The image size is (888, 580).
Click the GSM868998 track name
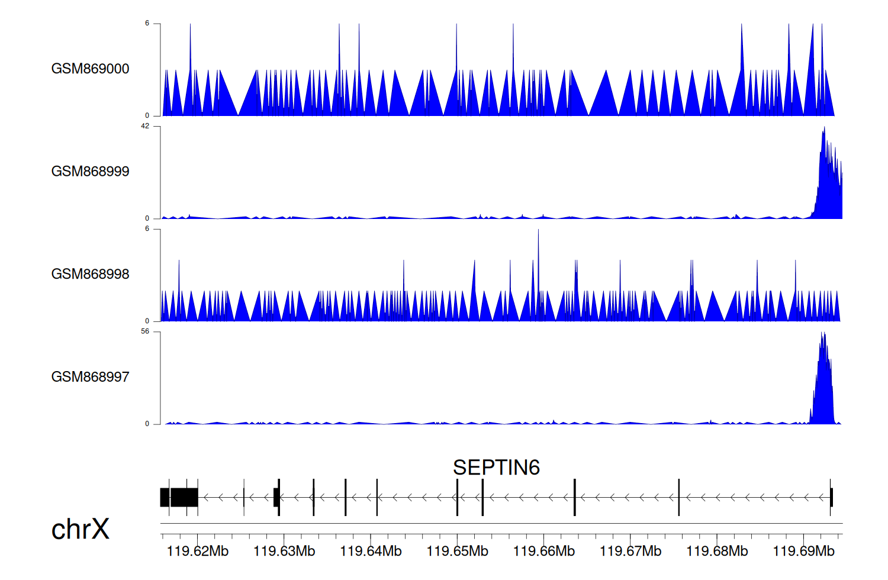pos(90,274)
